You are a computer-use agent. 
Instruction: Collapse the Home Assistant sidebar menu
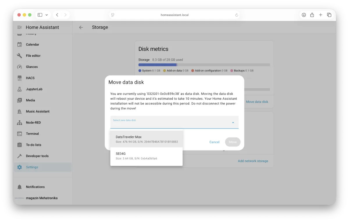(x=19, y=27)
